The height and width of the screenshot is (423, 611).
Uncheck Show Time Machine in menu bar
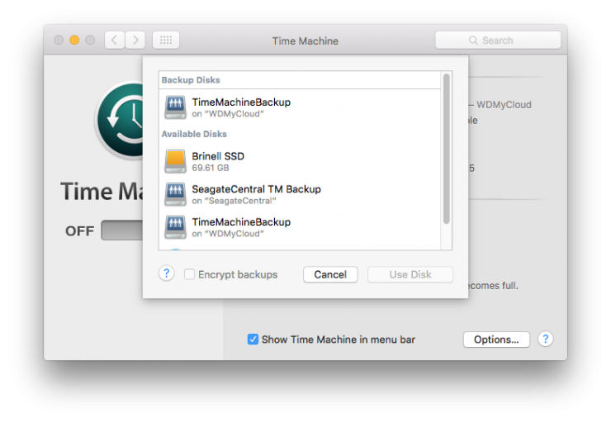tap(253, 340)
